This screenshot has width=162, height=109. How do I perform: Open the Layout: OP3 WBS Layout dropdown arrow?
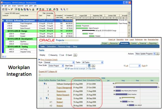point(4,13)
